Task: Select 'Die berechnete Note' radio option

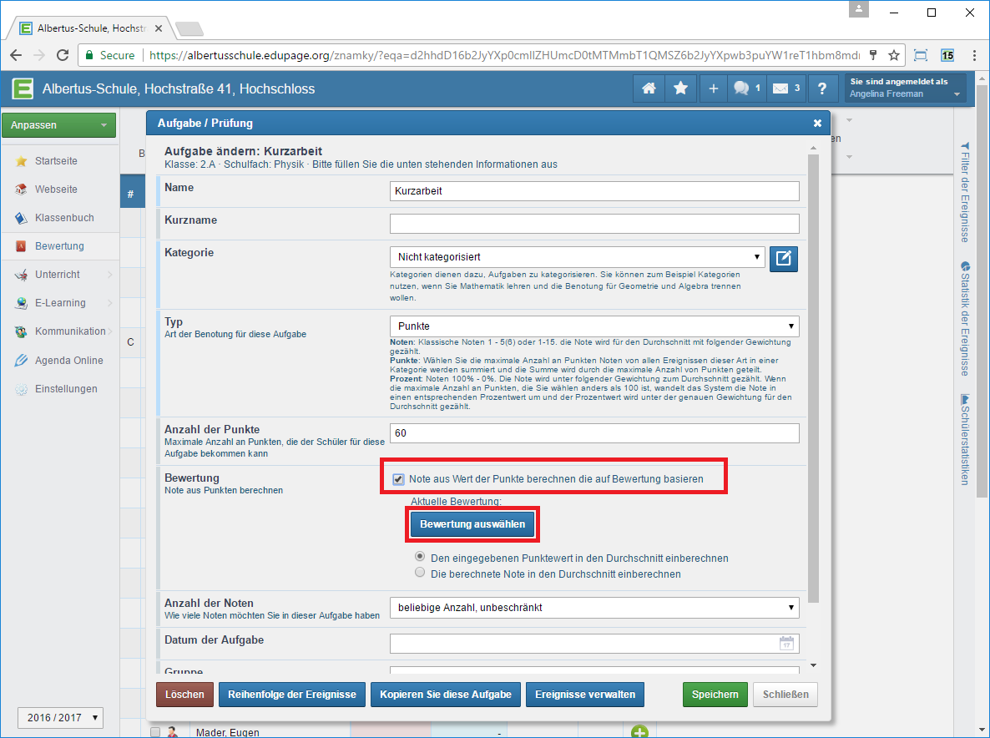Action: click(x=420, y=574)
